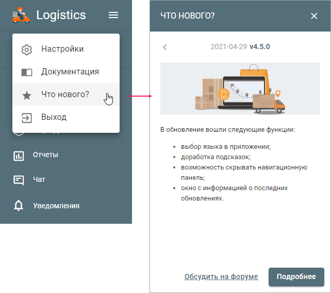Screen dimensions: 331x293
Task: Select the Настройки menu entry text
Action: pyautogui.click(x=62, y=49)
